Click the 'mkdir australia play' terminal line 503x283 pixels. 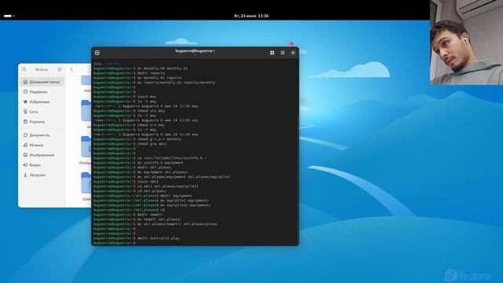(137, 238)
